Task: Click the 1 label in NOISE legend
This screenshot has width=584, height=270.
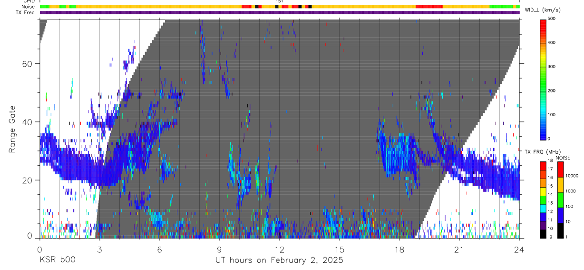Action: pos(567,237)
